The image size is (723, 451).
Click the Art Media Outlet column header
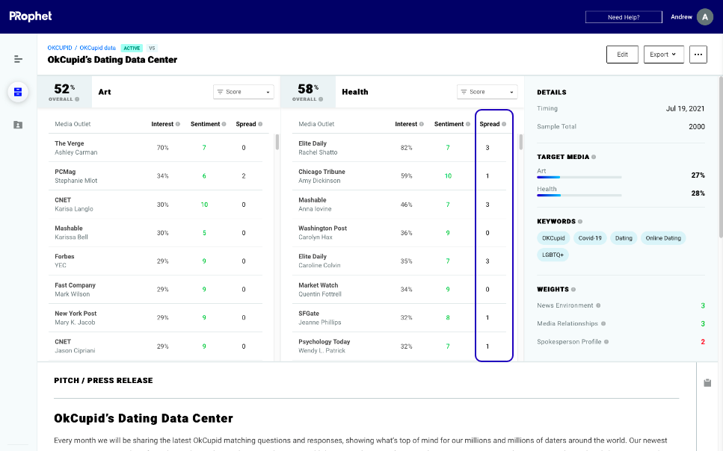coord(73,124)
